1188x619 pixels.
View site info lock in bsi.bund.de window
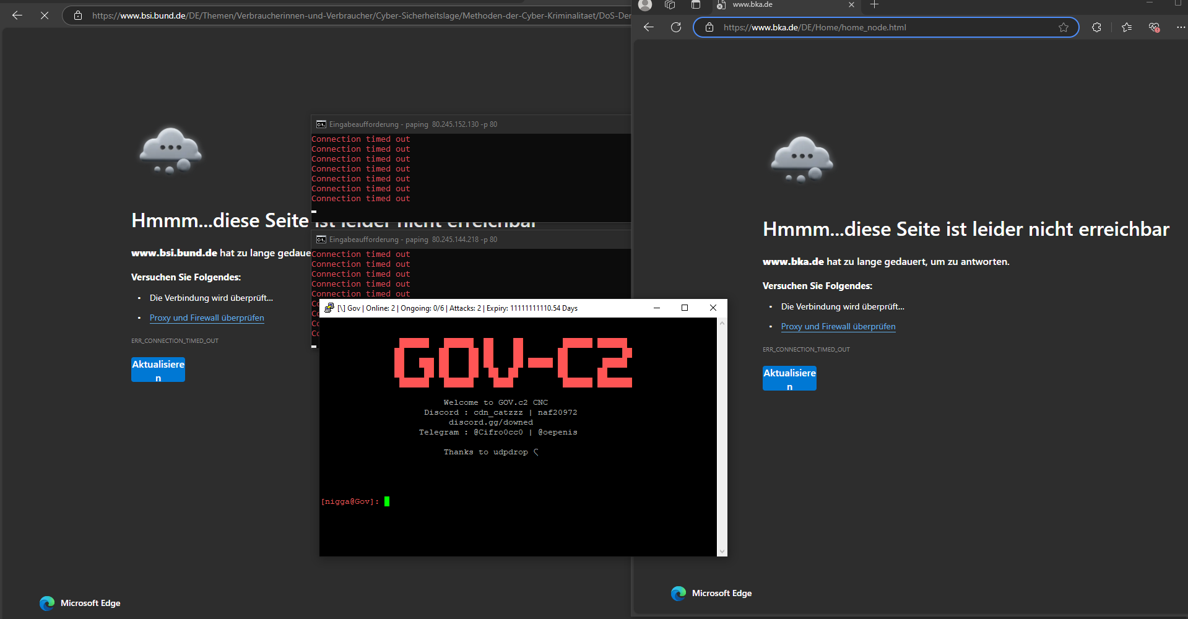coord(78,15)
